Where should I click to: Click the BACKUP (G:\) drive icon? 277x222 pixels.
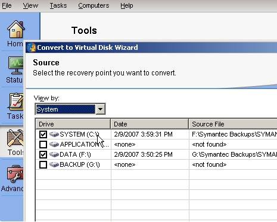(x=54, y=164)
